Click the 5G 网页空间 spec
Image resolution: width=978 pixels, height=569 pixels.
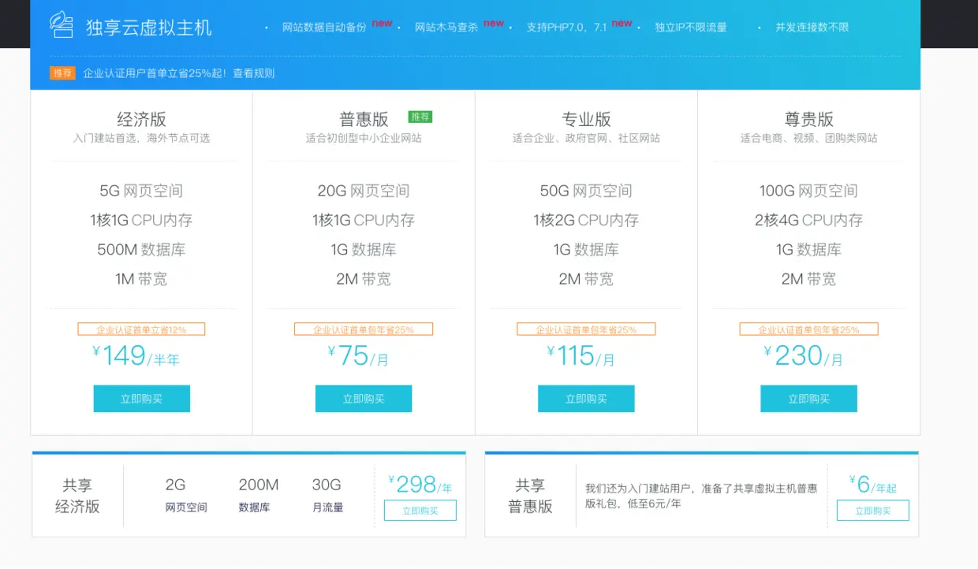coord(142,191)
